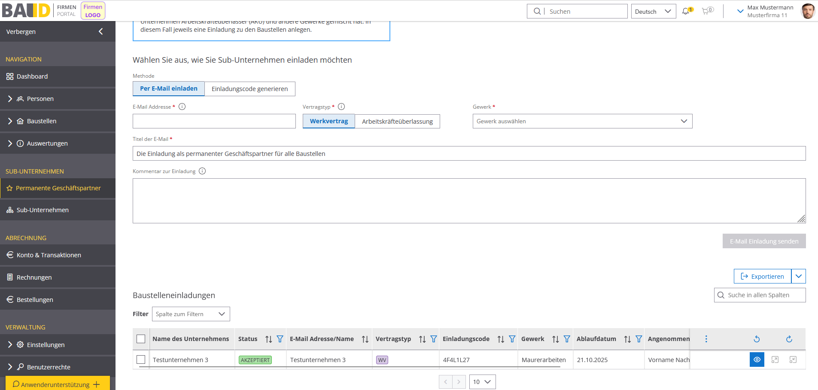Click into the Titel der E-Mail field
The height and width of the screenshot is (390, 818).
pos(469,153)
